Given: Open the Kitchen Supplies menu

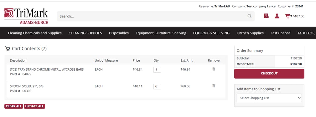Looking at the screenshot, I should pos(250,33).
